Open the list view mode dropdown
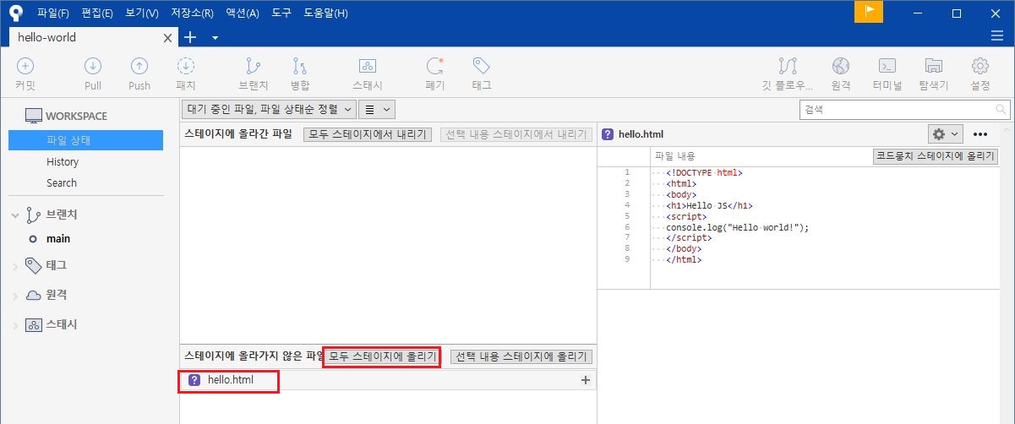Image resolution: width=1015 pixels, height=424 pixels. [376, 109]
